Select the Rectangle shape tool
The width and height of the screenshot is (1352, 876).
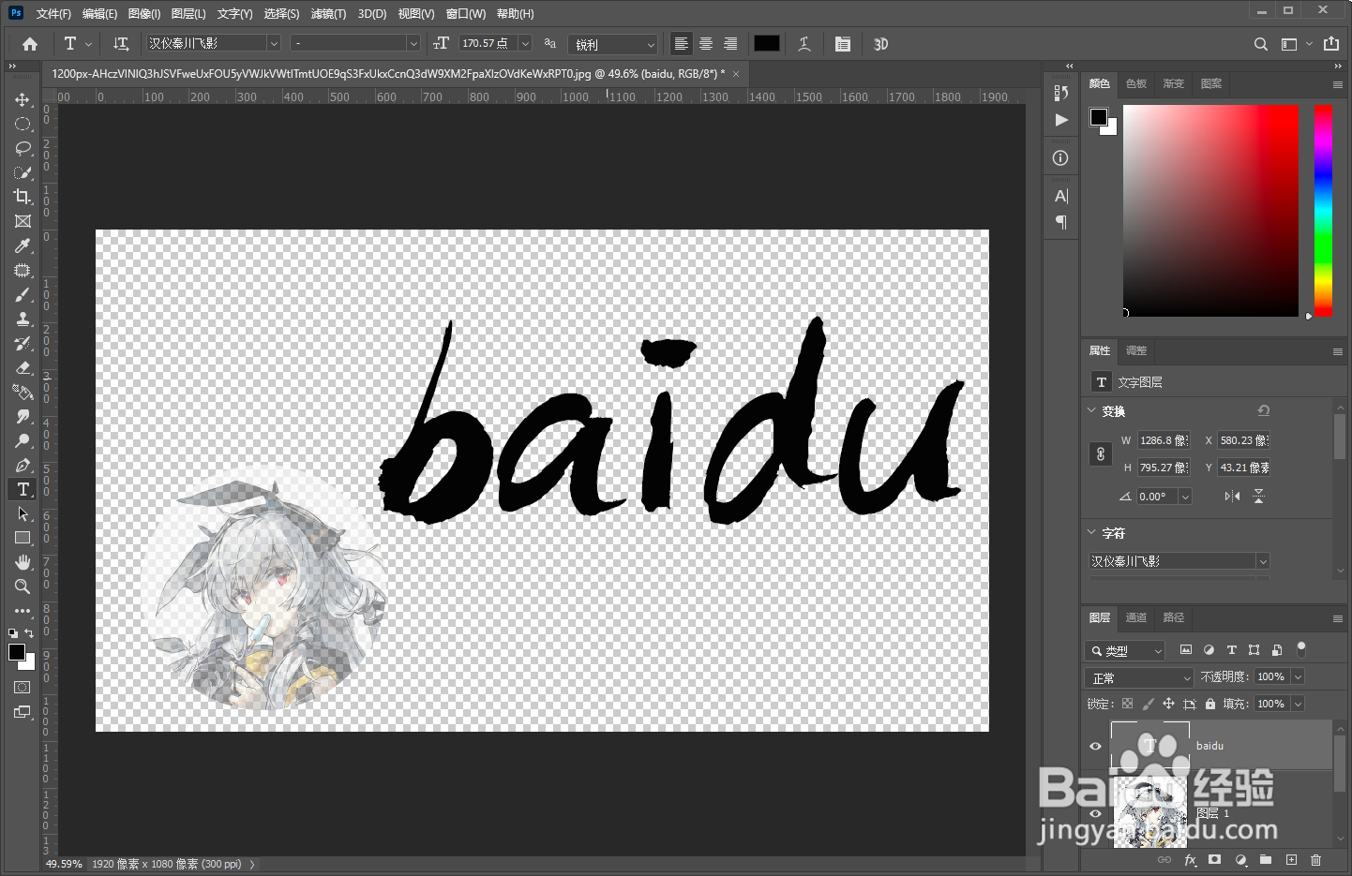(x=23, y=538)
